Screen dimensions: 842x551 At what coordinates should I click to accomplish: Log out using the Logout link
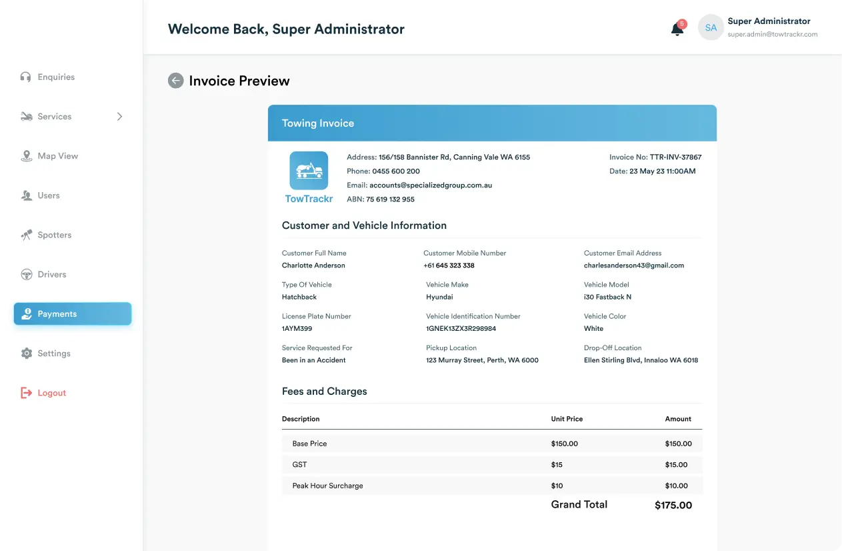click(x=51, y=393)
